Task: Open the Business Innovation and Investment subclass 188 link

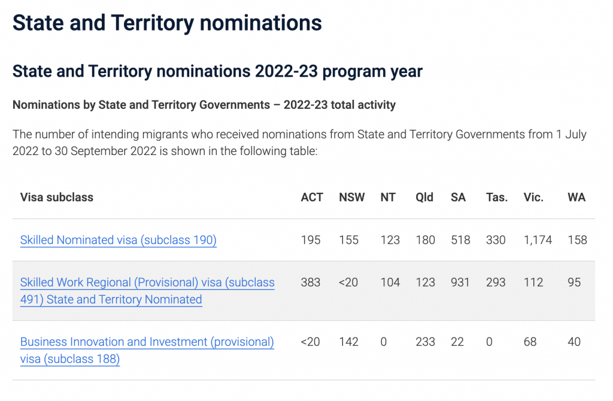Action: point(147,342)
